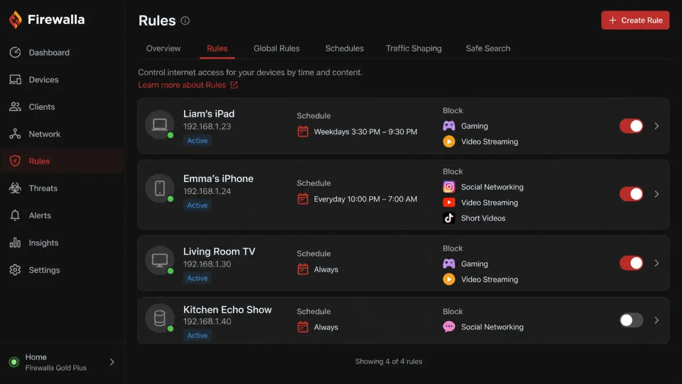This screenshot has width=682, height=384.
Task: Open Kitchen Echo Show rule chevron
Action: coord(657,320)
